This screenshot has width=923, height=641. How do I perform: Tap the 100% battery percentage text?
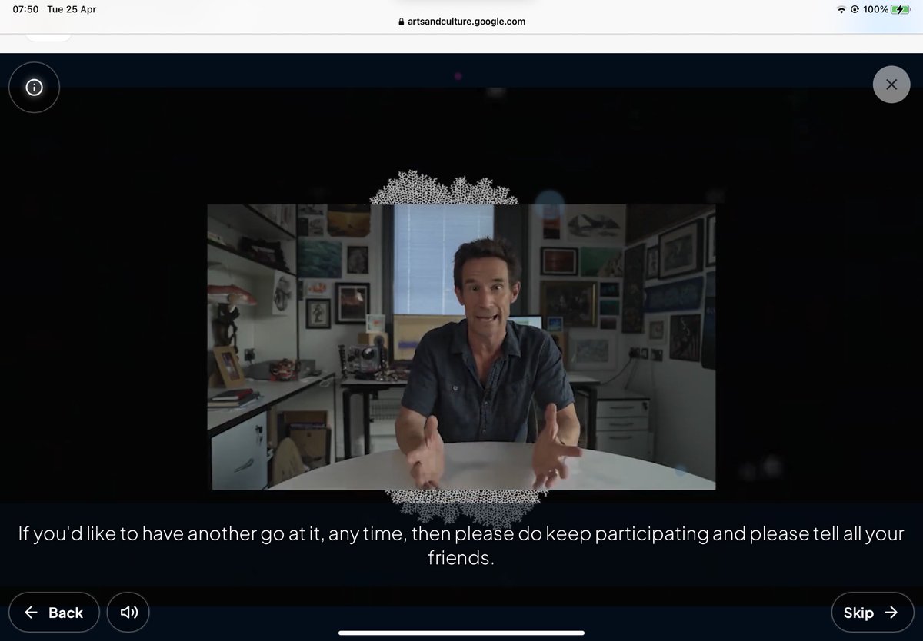coord(875,9)
